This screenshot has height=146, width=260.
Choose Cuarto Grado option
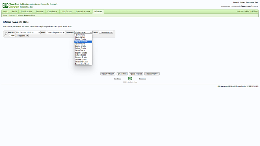click(x=83, y=46)
